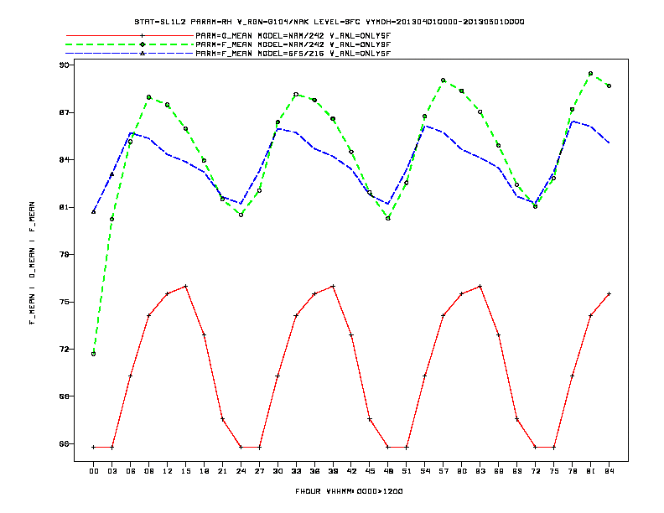Click forecast hour 45 on the horizontal axis

click(x=370, y=471)
